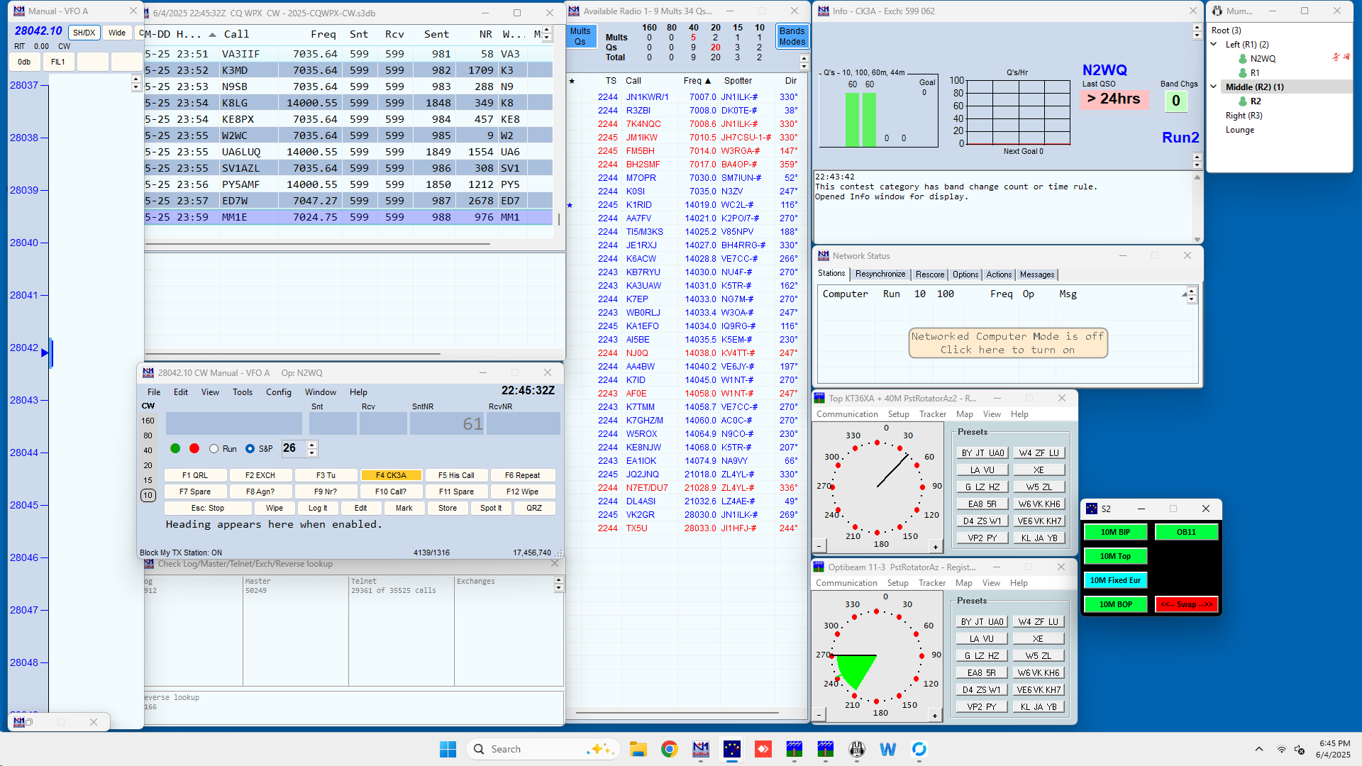This screenshot has height=766, width=1362.
Task: Open Tracker menu in Top KT36XA rotator window
Action: (933, 414)
